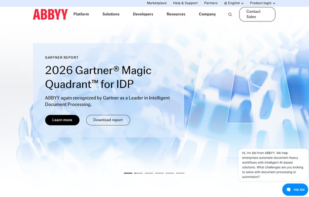Click the "GARTNER REPORT" label
Screen dimensions: 309x197
tap(62, 57)
